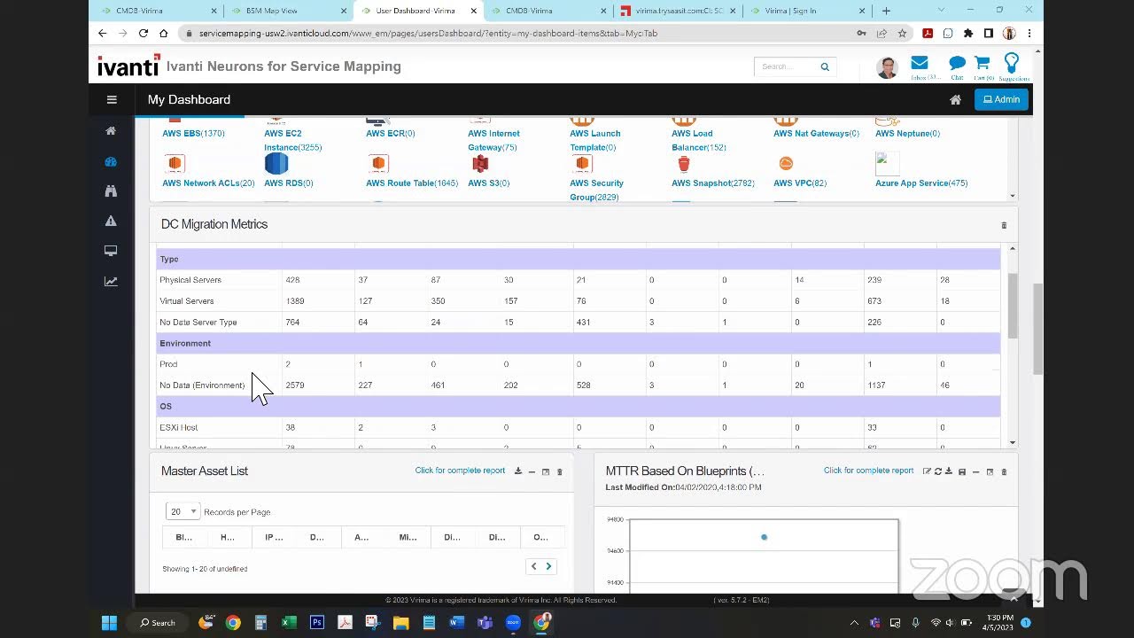The height and width of the screenshot is (638, 1134).
Task: Maximize the Master Asset List widget
Action: pos(546,471)
